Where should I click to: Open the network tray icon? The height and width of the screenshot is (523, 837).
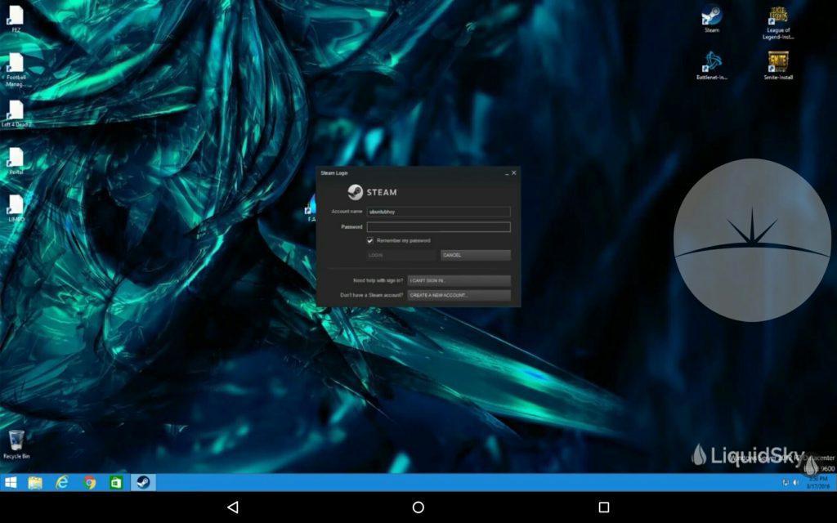pos(786,482)
